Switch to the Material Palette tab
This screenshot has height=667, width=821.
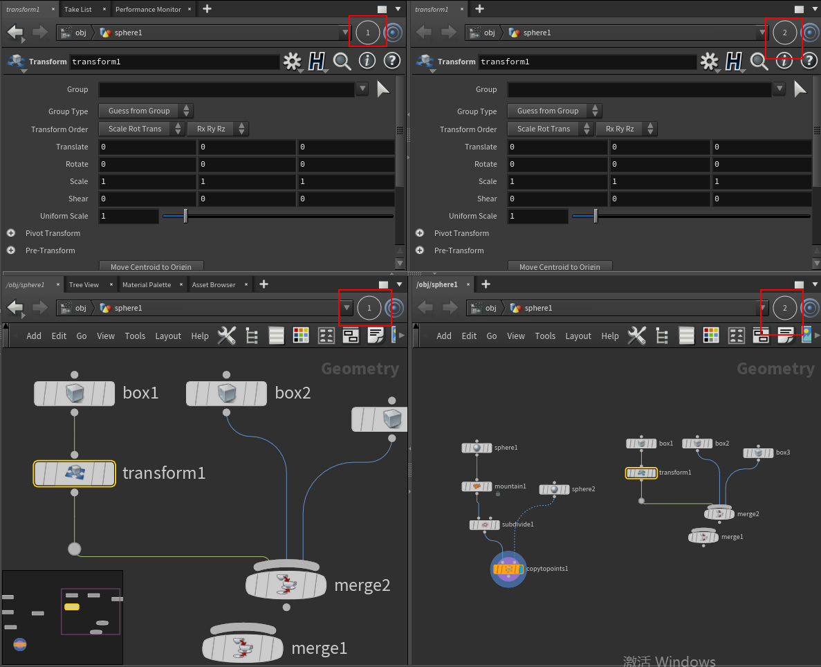click(x=146, y=285)
